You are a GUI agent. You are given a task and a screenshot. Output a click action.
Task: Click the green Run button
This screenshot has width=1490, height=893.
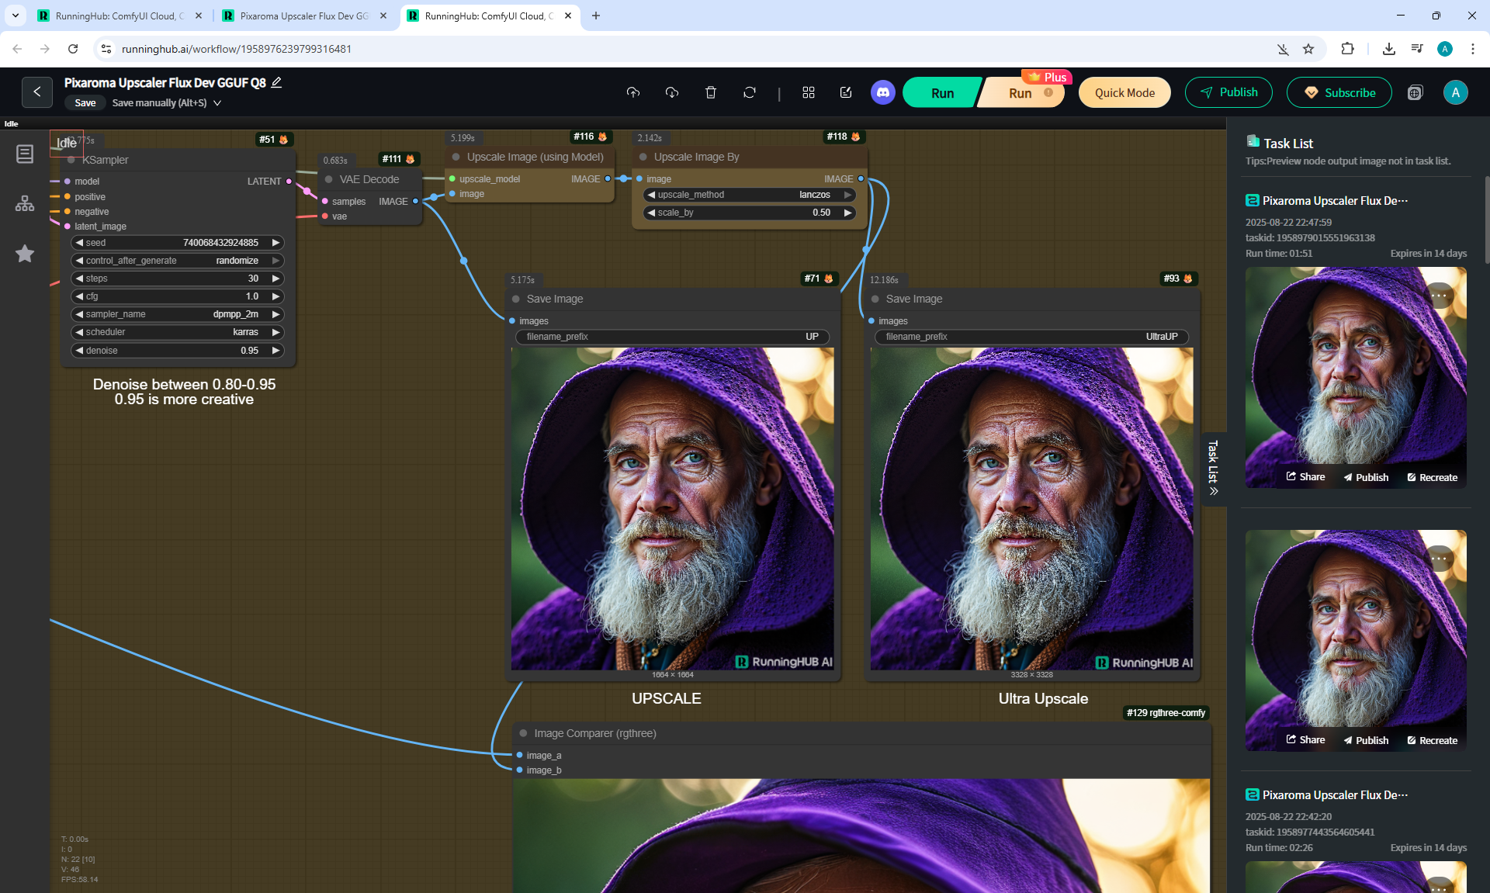[x=942, y=93]
